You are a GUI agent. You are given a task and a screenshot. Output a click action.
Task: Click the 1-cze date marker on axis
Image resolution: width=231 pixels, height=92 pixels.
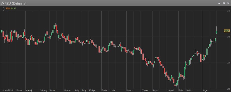click(x=52, y=90)
